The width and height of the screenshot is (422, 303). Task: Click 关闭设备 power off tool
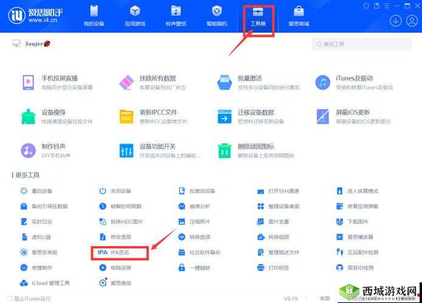coord(115,191)
